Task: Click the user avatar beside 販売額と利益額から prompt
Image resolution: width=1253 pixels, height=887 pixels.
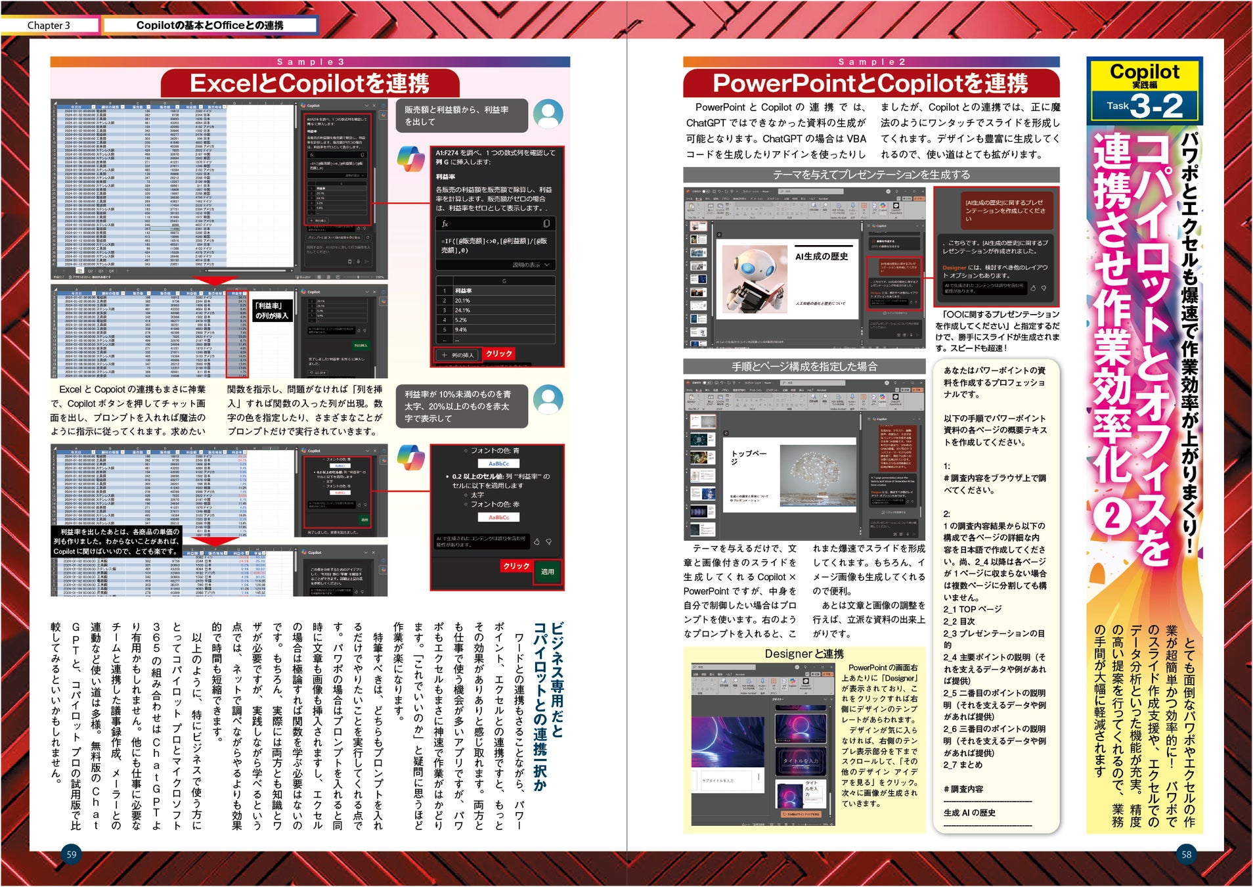Action: coord(548,114)
